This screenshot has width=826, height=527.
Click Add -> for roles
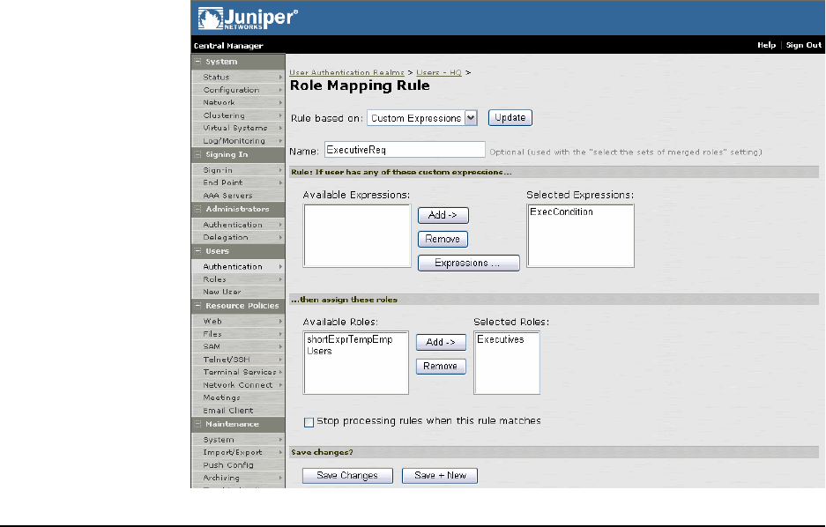click(441, 343)
